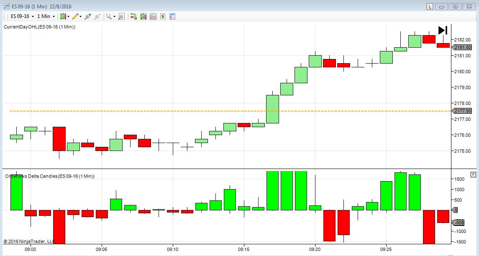Screen dimensions: 479x256
Task: Open the Indicators icon
Action: 153,16
